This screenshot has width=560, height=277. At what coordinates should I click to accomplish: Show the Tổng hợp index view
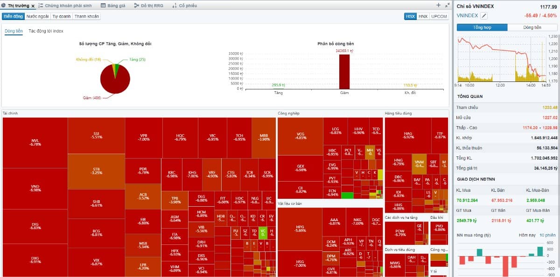[482, 27]
